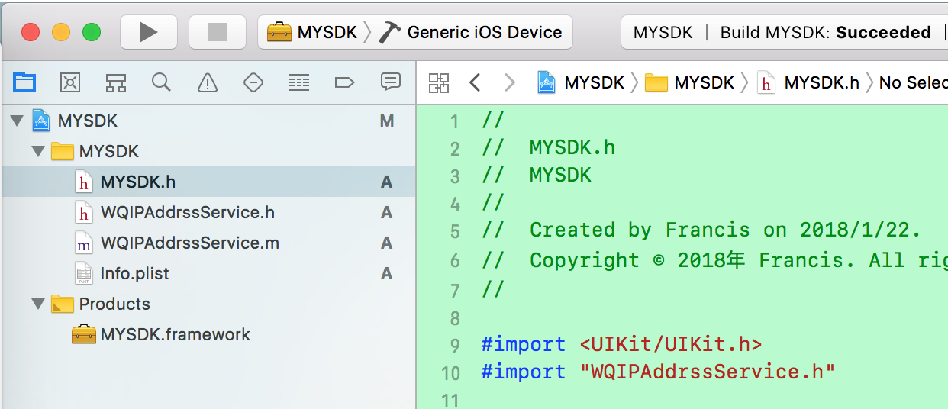948x409 pixels.
Task: Click the #import "WQIPAddrssService.h" line
Action: coord(658,372)
